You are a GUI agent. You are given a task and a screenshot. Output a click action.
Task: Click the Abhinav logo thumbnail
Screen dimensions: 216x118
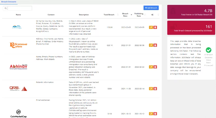coord(18,67)
